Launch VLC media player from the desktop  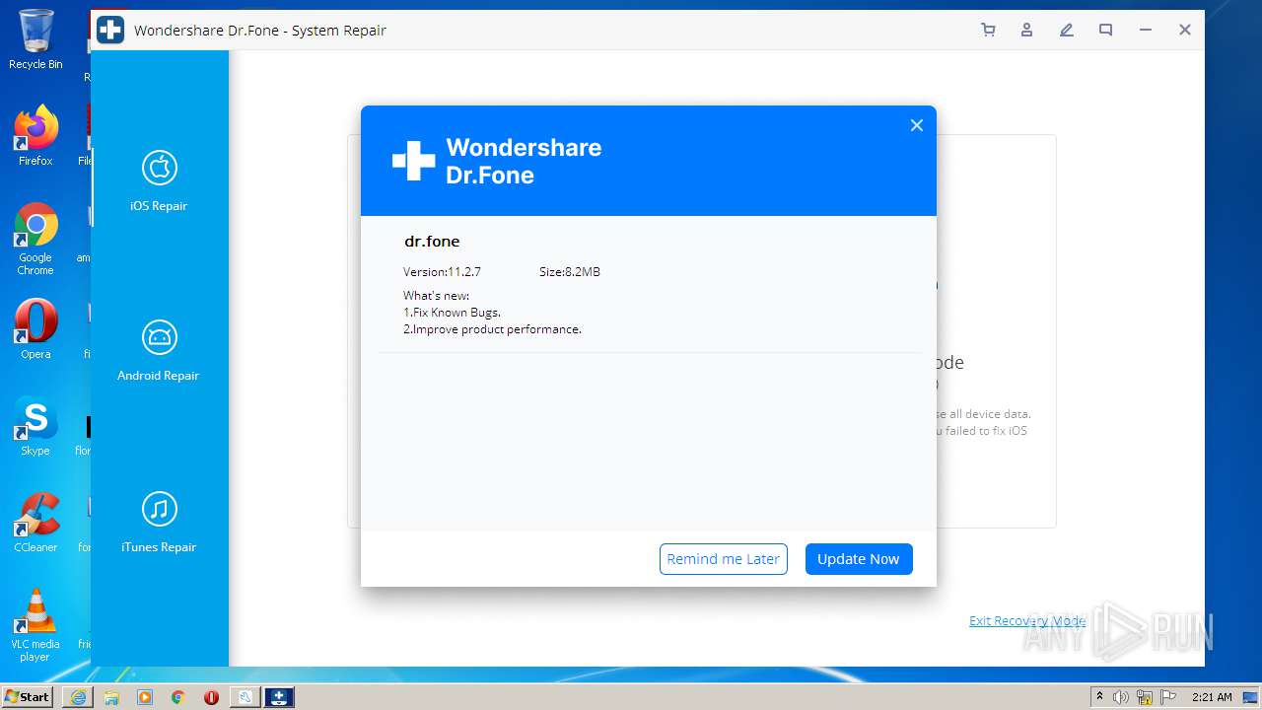pos(35,626)
